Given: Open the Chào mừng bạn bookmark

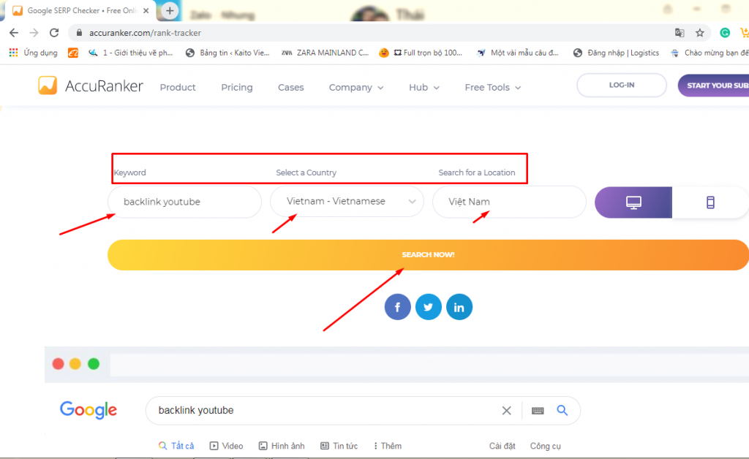Looking at the screenshot, I should [710, 53].
